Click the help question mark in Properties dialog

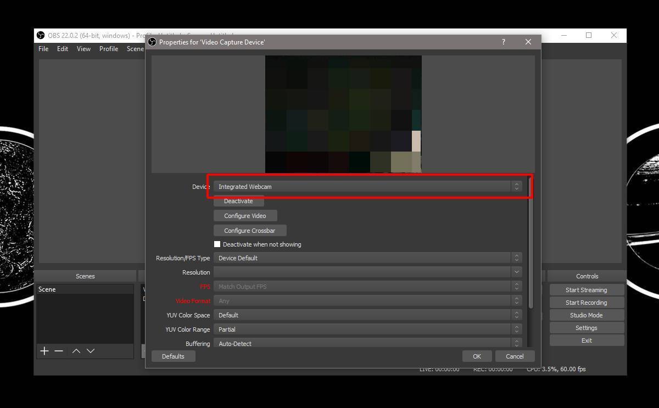pos(503,42)
